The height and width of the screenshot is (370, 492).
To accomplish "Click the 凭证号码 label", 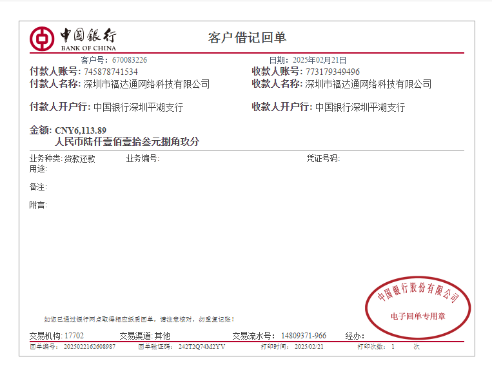I will click(323, 158).
